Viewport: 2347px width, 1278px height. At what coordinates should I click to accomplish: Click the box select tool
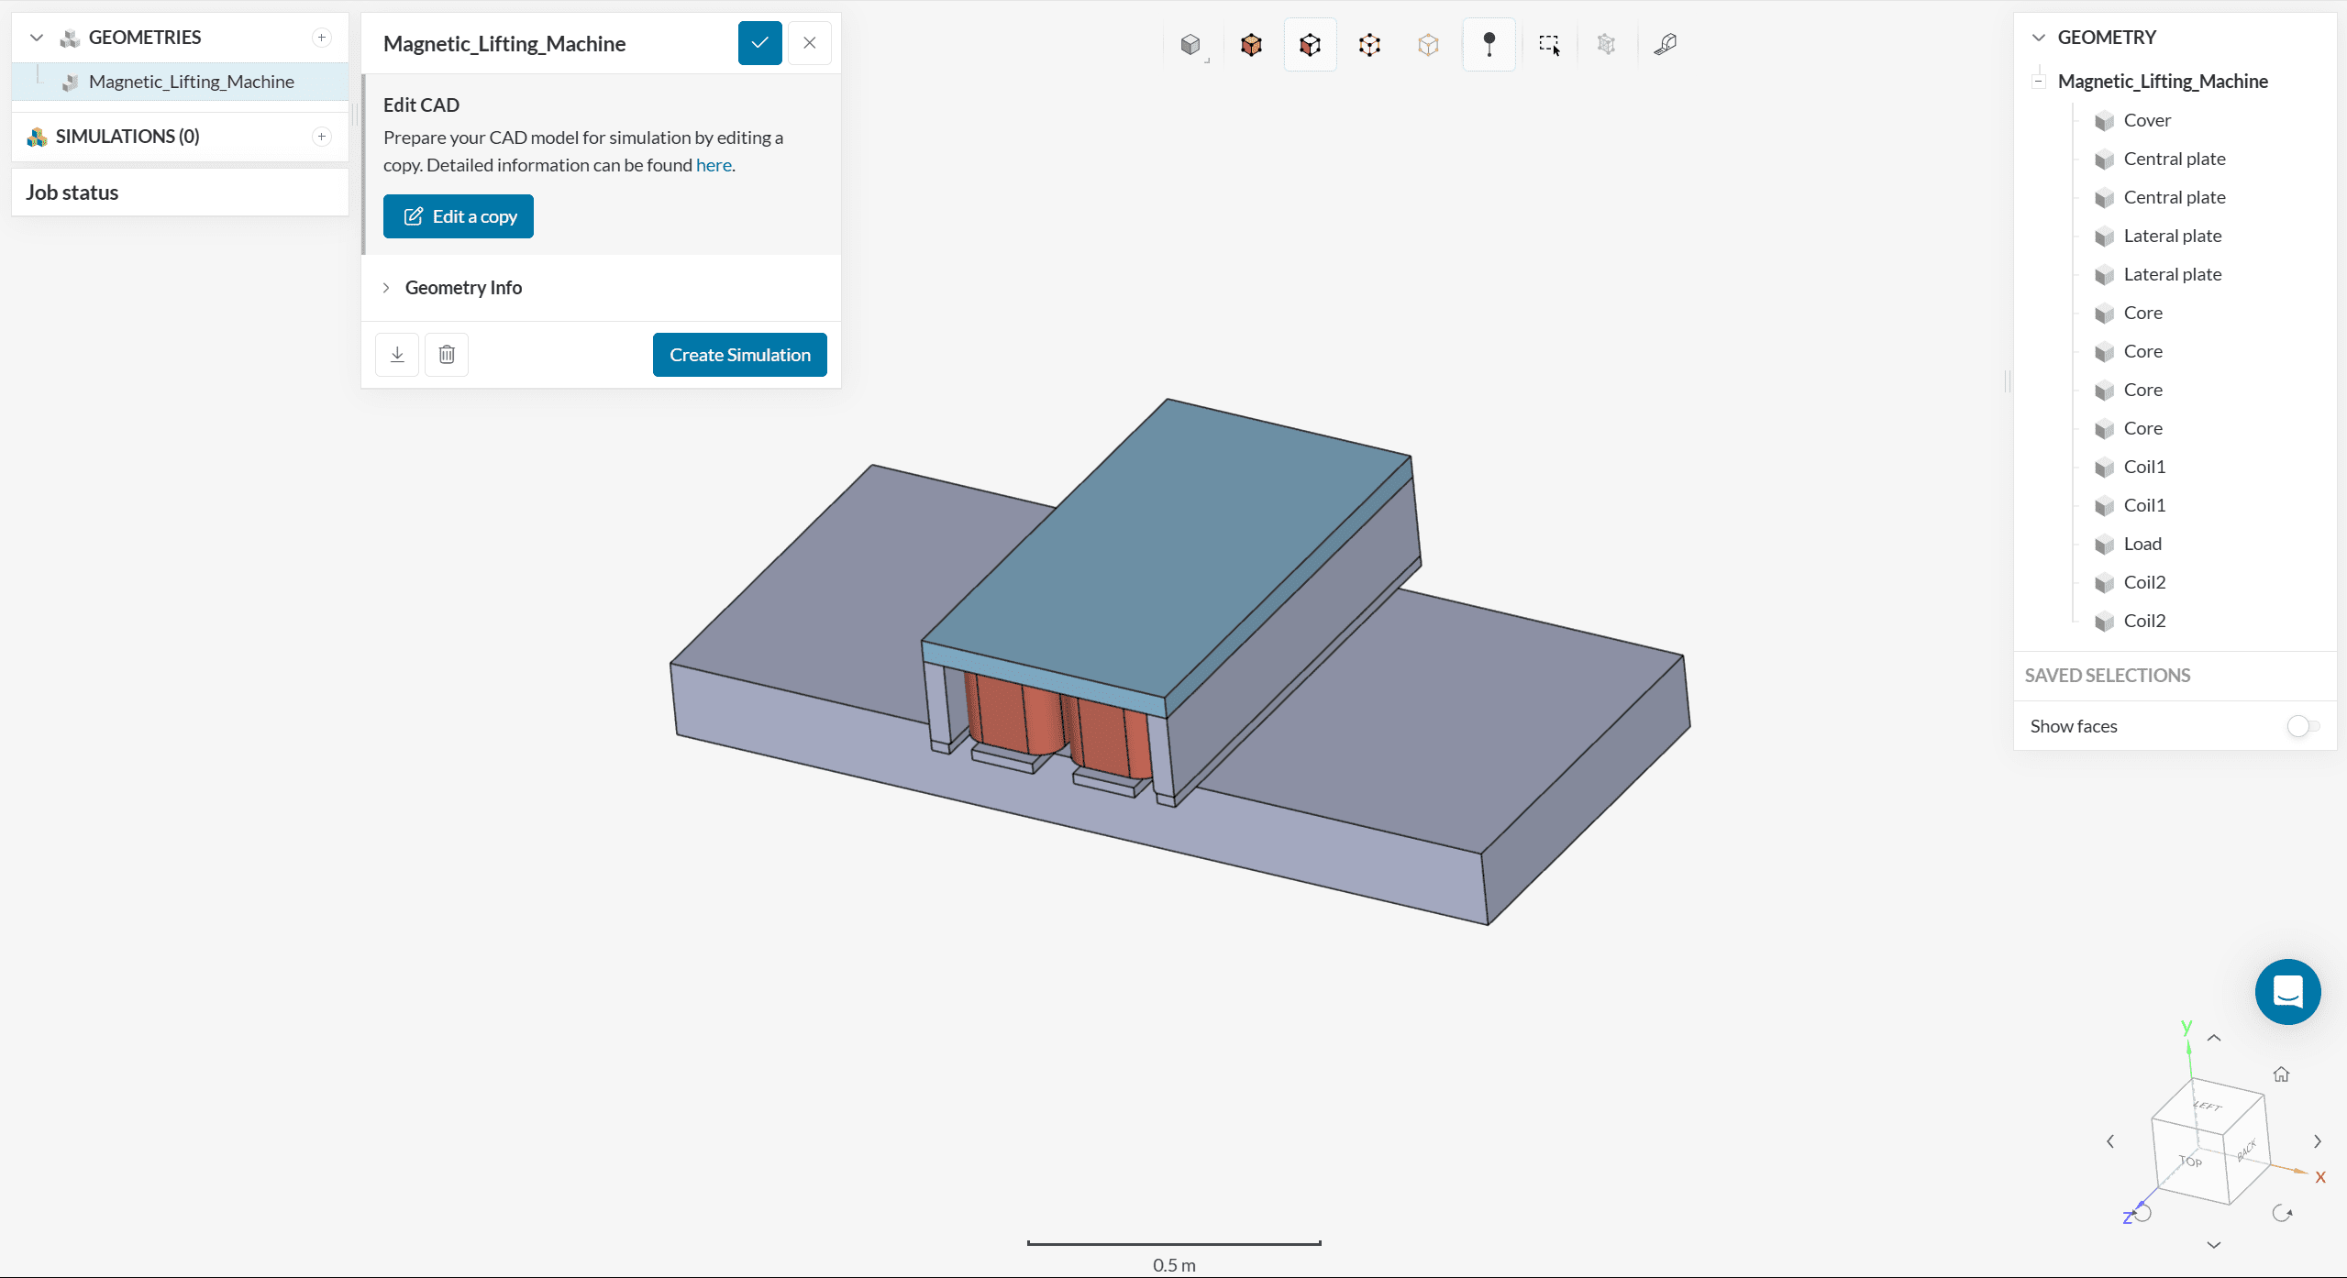coord(1549,44)
